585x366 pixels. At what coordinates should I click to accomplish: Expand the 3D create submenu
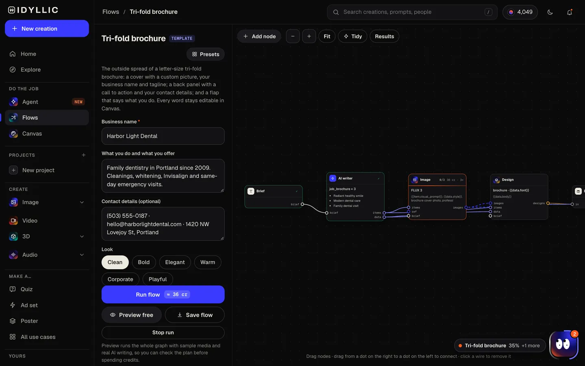pyautogui.click(x=82, y=236)
